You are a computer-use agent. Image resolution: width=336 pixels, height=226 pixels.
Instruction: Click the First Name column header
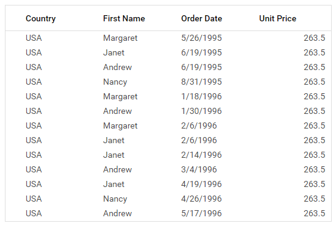124,19
